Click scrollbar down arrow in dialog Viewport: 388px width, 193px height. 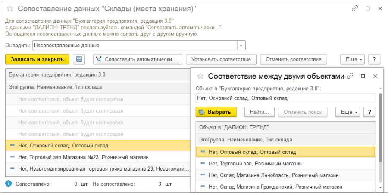pyautogui.click(x=381, y=187)
